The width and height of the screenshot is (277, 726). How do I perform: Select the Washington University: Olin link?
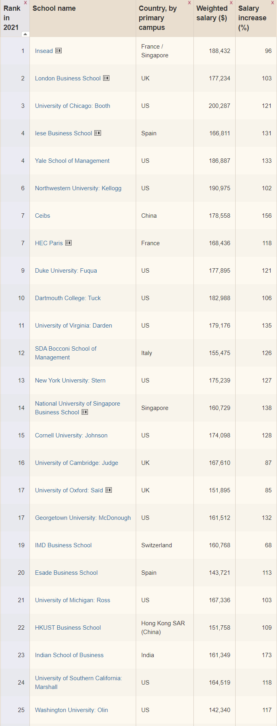(71, 710)
